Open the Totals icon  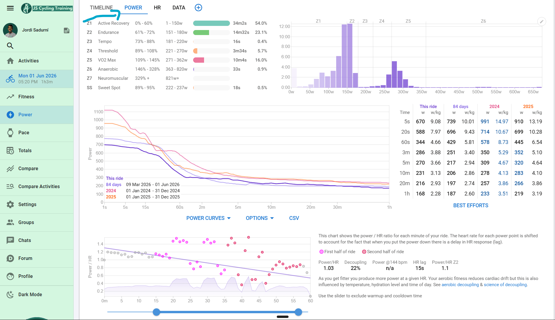click(10, 150)
